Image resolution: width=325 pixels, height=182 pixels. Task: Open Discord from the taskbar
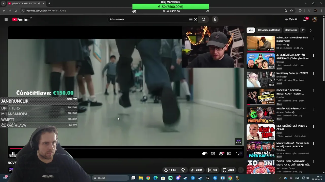[x=178, y=178]
